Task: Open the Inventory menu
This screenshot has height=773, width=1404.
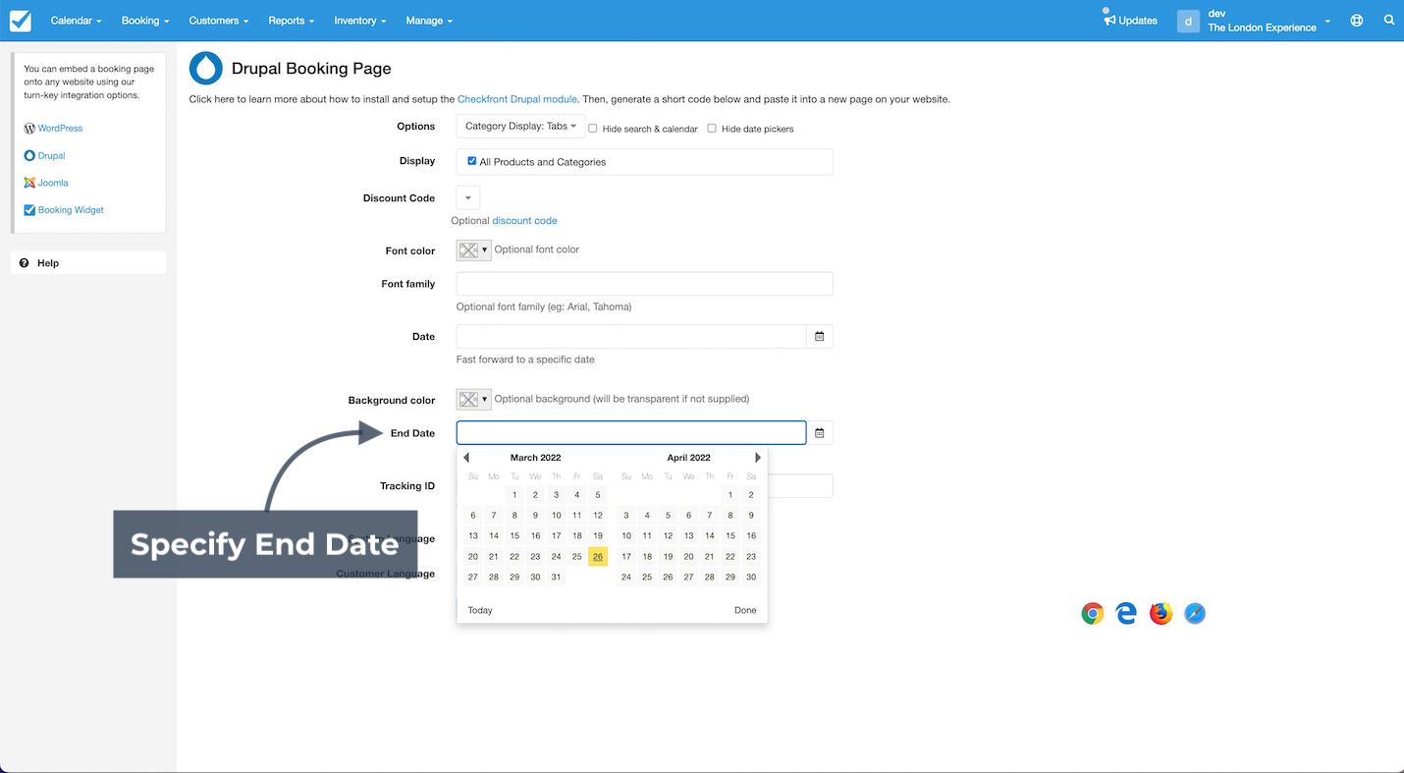Action: (359, 21)
